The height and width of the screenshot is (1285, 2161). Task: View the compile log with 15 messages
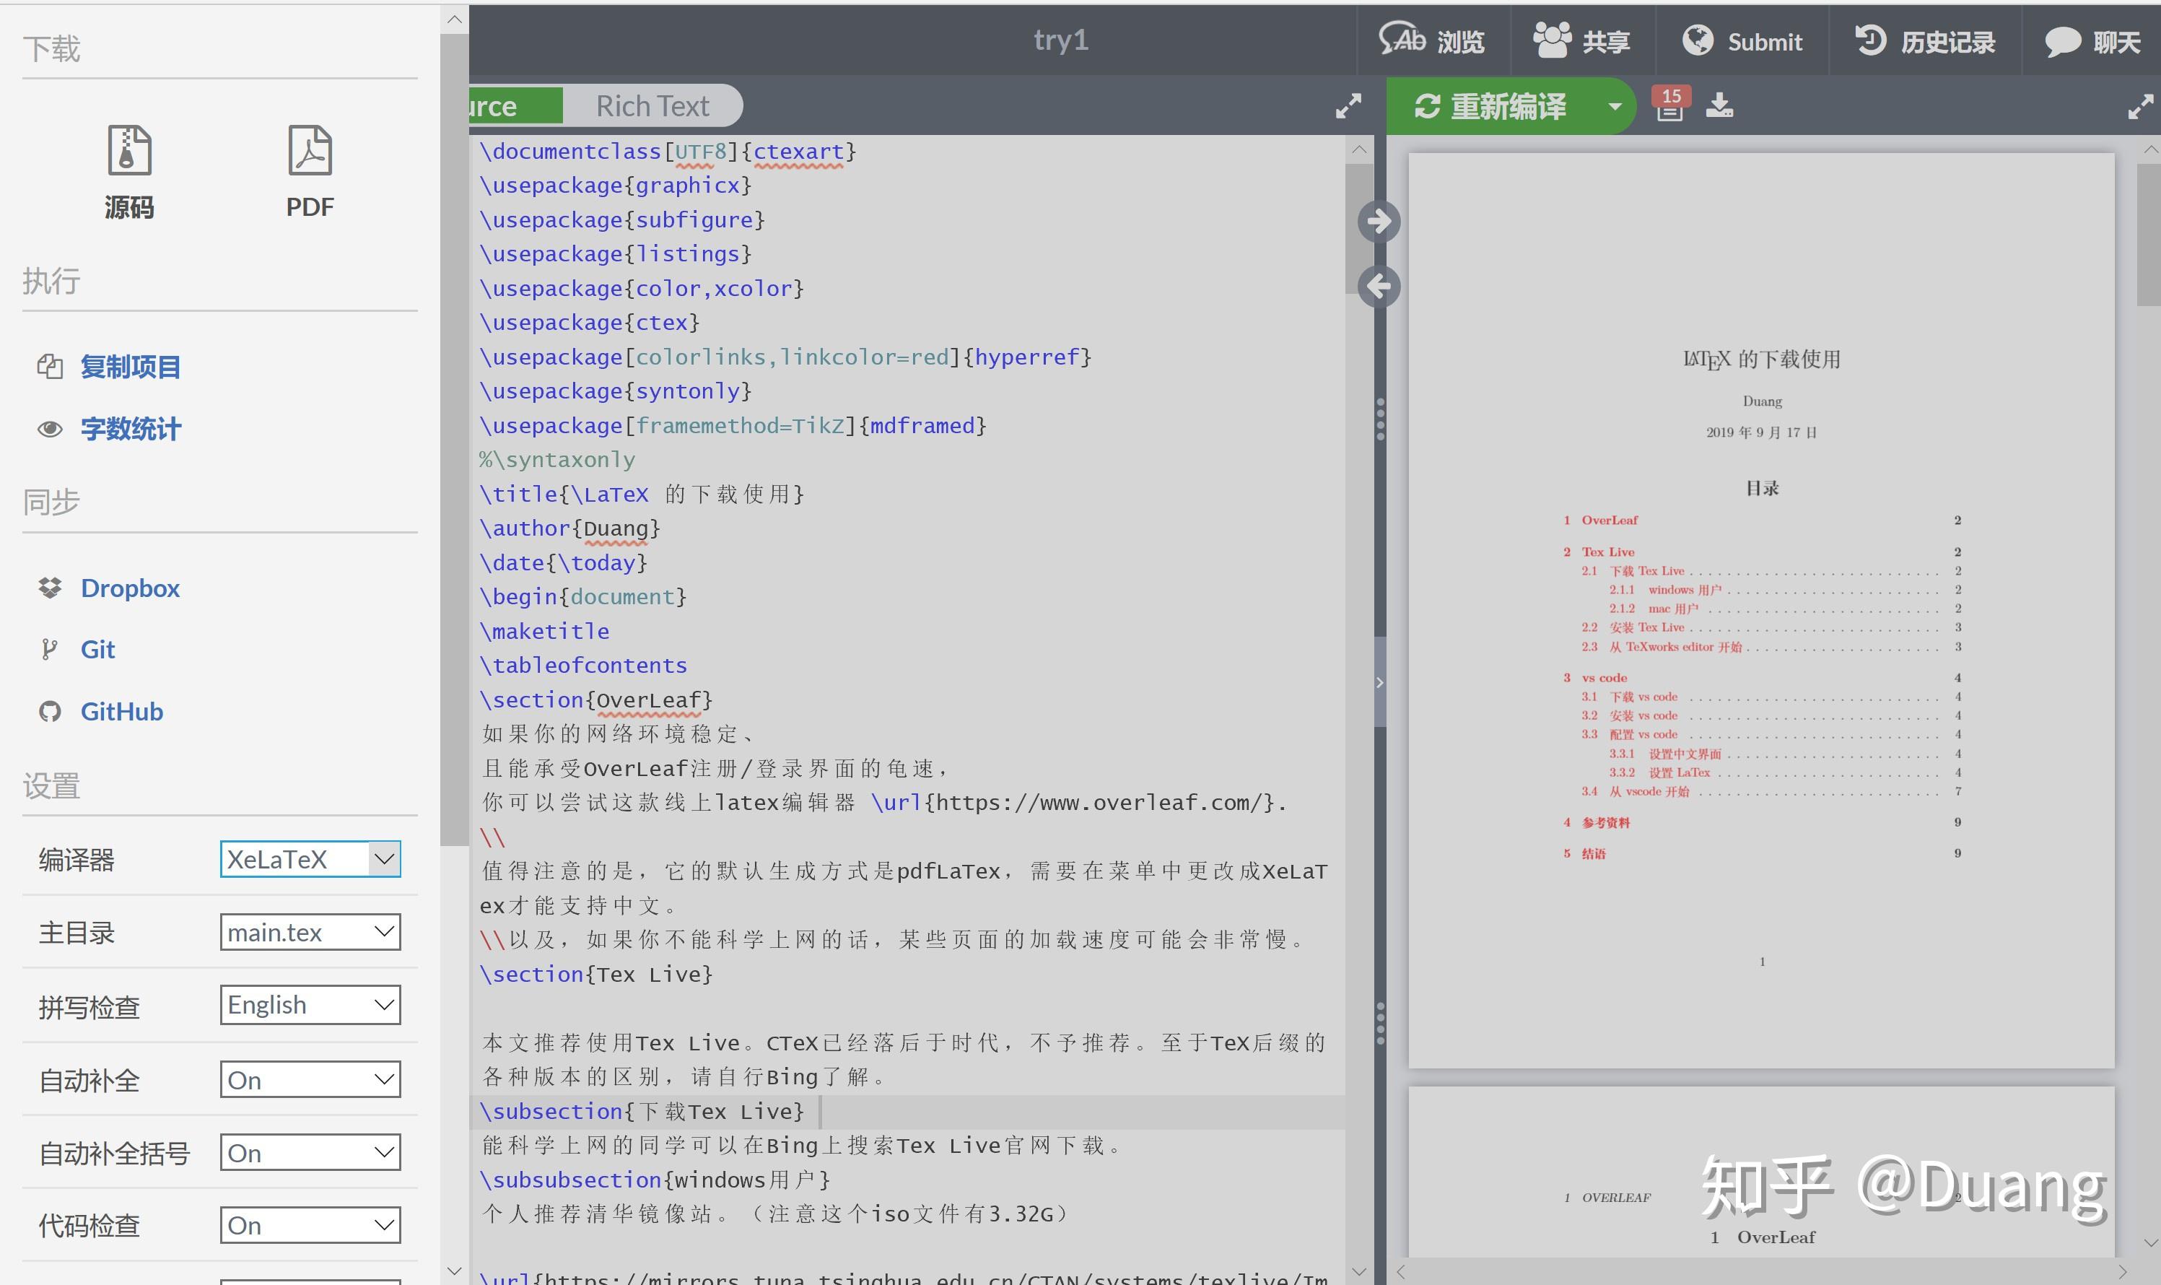(x=1669, y=105)
